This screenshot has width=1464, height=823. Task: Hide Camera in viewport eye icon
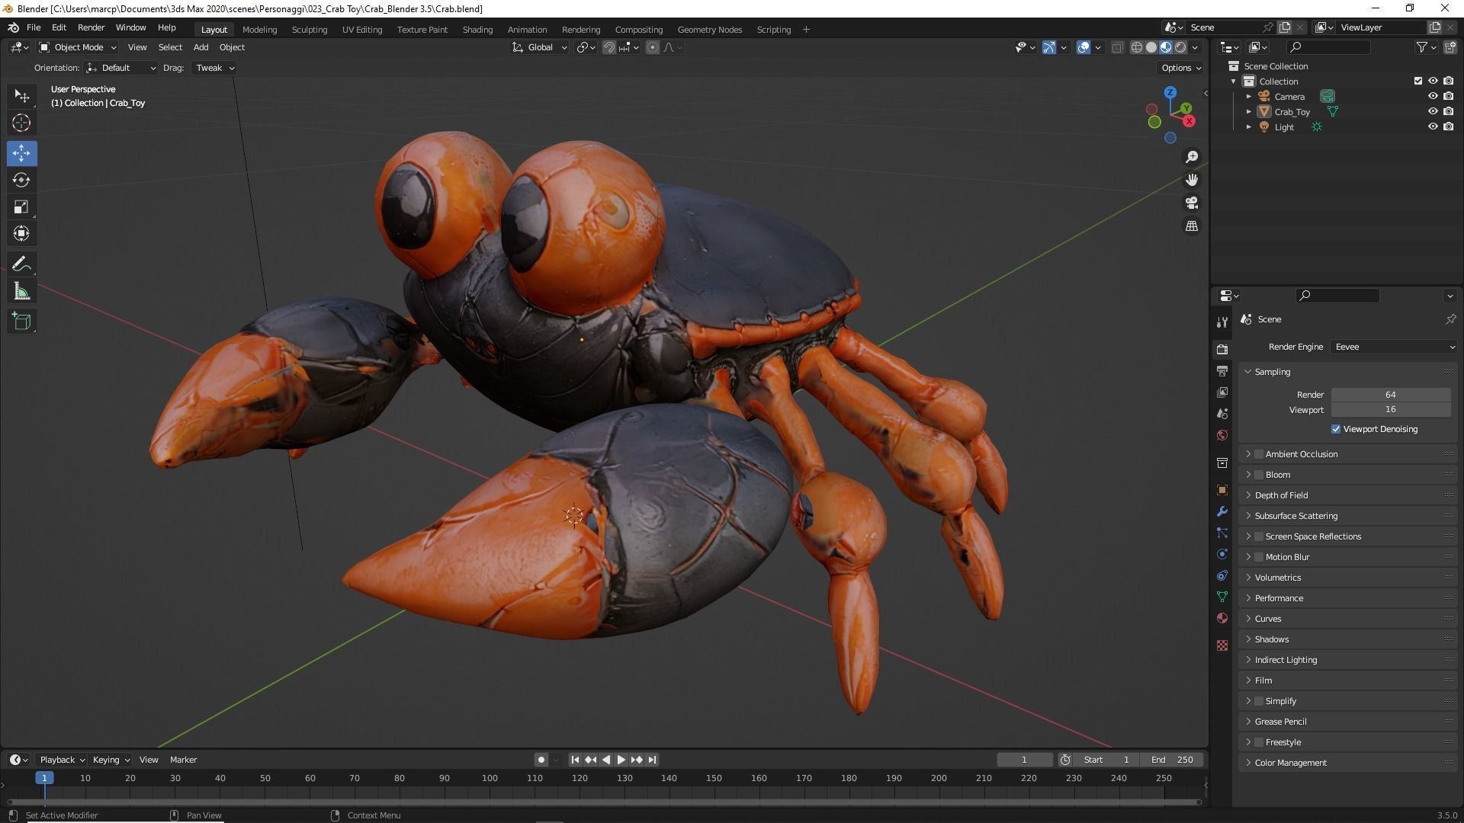1433,96
